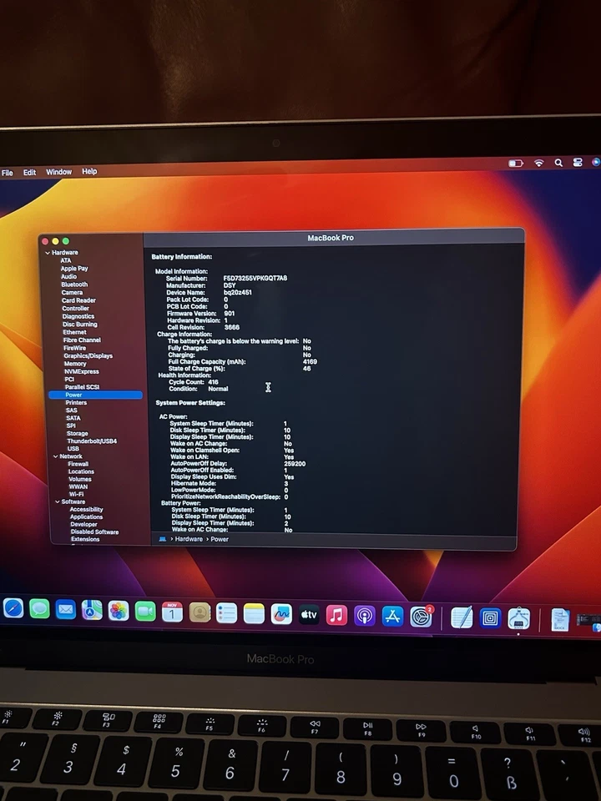Click Hardware in the bottom path bar

point(189,539)
